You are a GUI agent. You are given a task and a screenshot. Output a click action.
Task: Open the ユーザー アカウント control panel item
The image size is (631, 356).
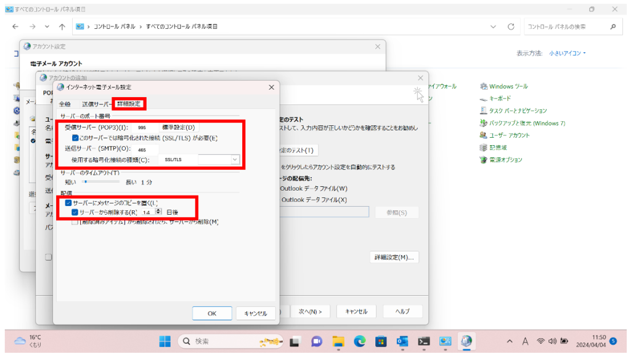(509, 135)
